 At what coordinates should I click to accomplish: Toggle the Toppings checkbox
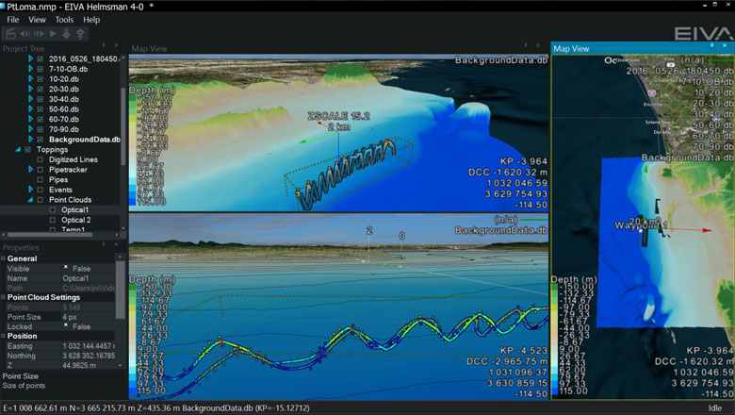(x=28, y=150)
